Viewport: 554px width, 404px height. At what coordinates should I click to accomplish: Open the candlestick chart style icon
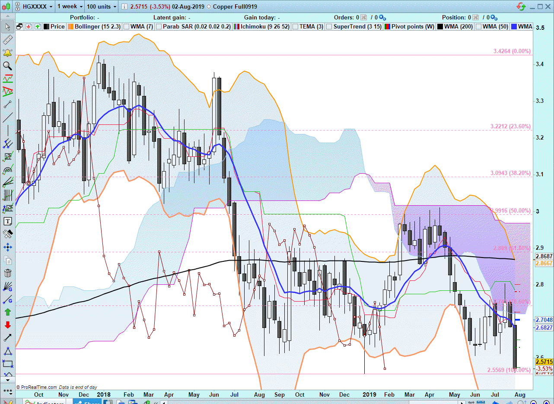click(x=5, y=7)
